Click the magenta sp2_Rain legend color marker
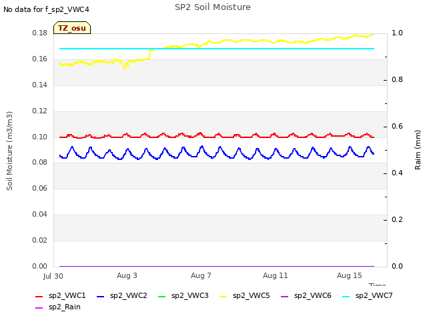The image size is (427, 320). 39,308
